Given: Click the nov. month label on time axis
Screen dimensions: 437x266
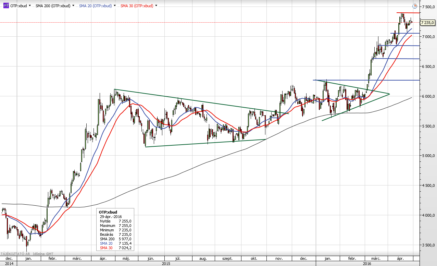Looking at the screenshot, I should click(x=278, y=259).
